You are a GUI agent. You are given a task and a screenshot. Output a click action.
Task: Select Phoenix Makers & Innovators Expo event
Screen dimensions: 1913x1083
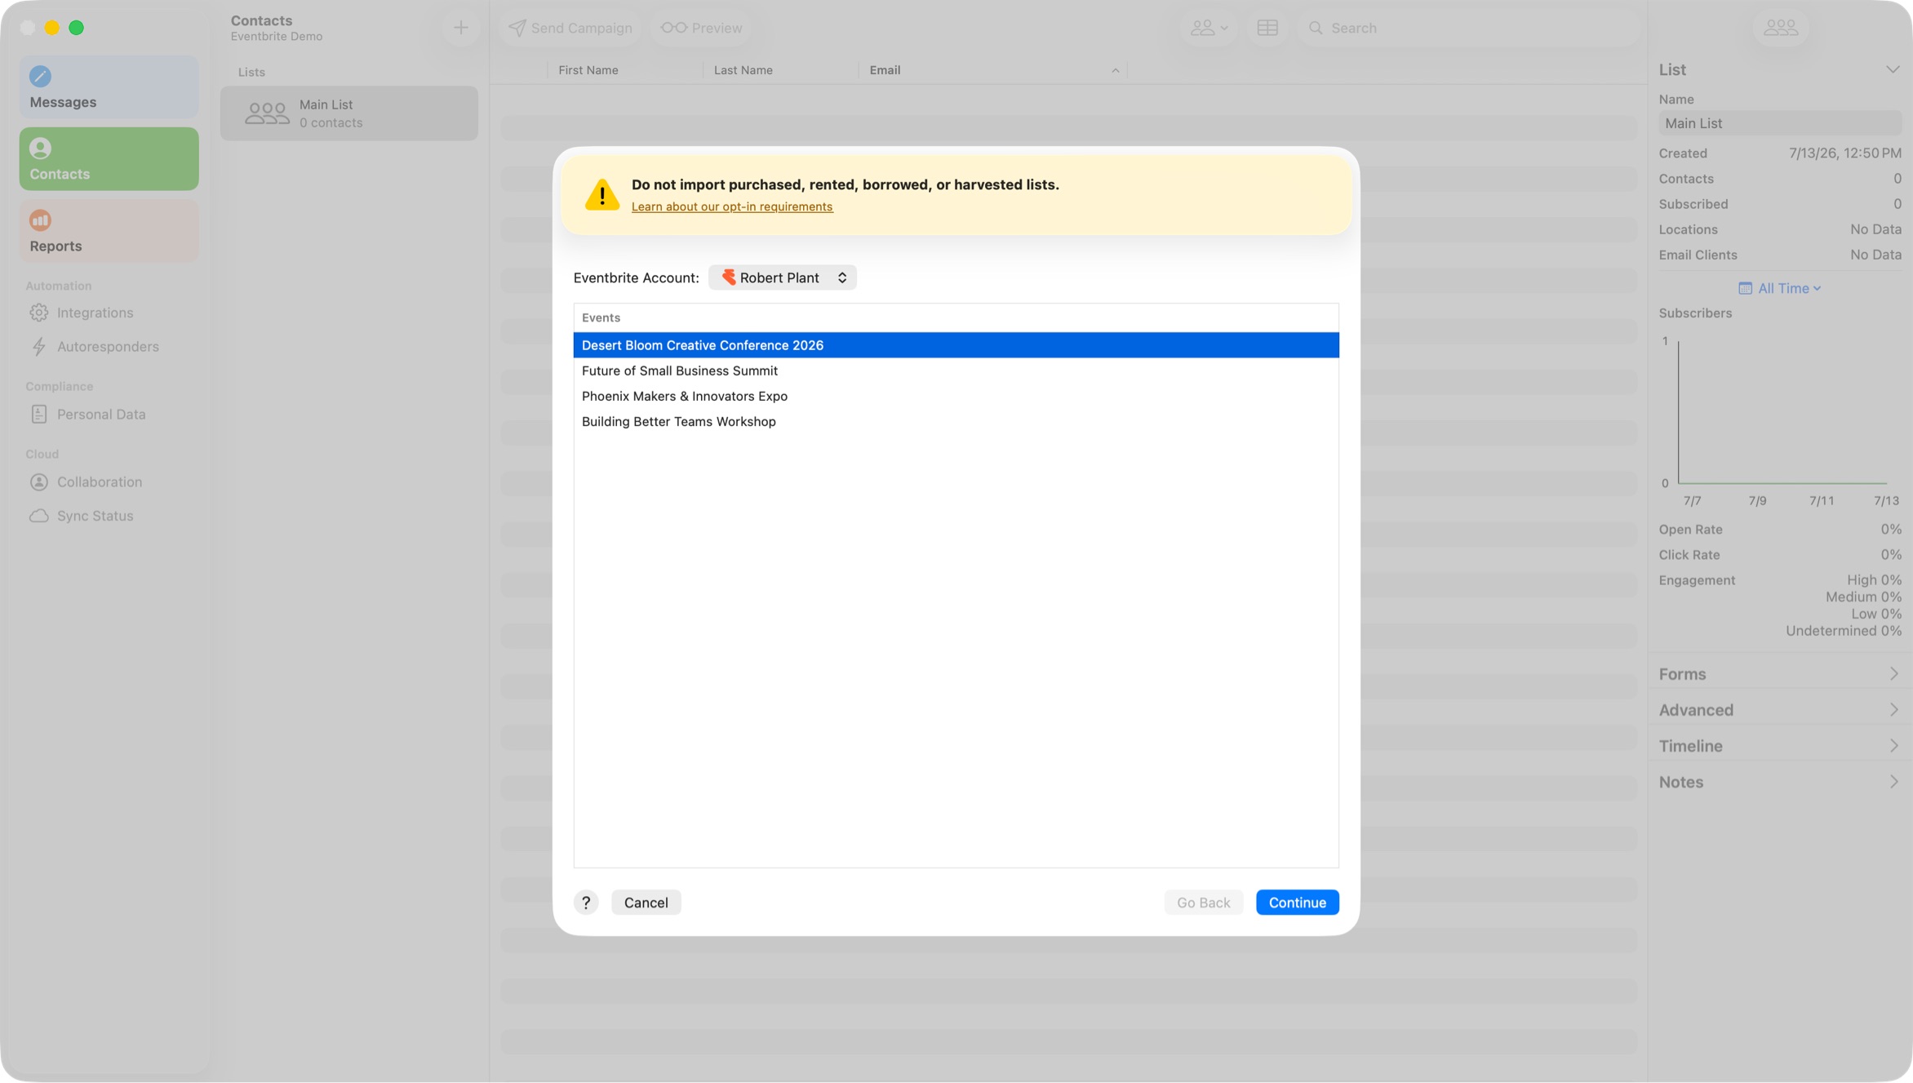(x=956, y=396)
